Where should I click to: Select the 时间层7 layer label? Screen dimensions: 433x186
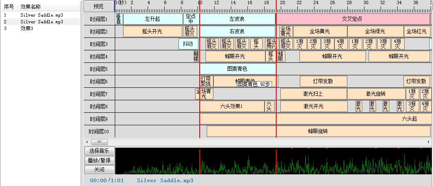click(99, 94)
